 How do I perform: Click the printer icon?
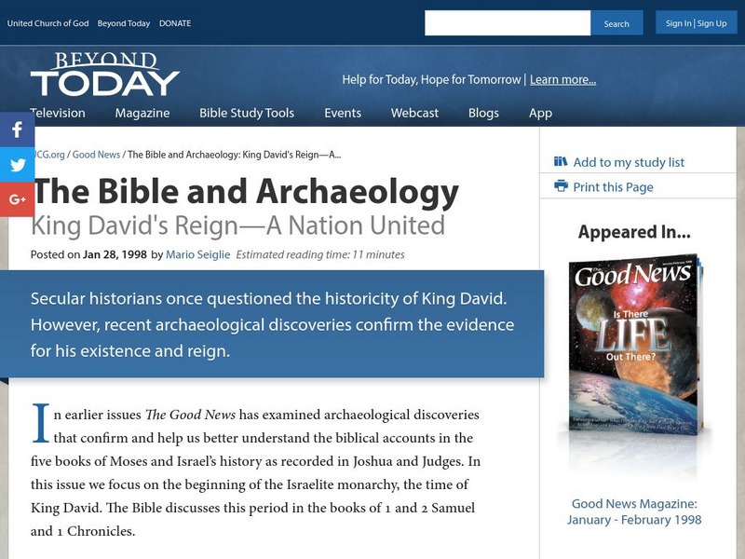point(561,186)
